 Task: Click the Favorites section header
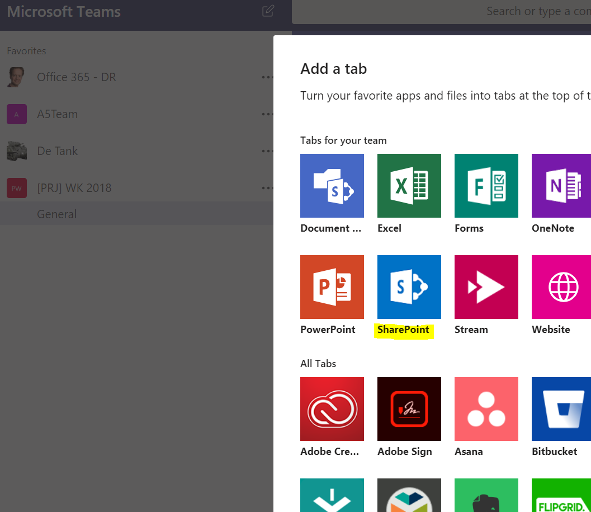click(x=26, y=51)
